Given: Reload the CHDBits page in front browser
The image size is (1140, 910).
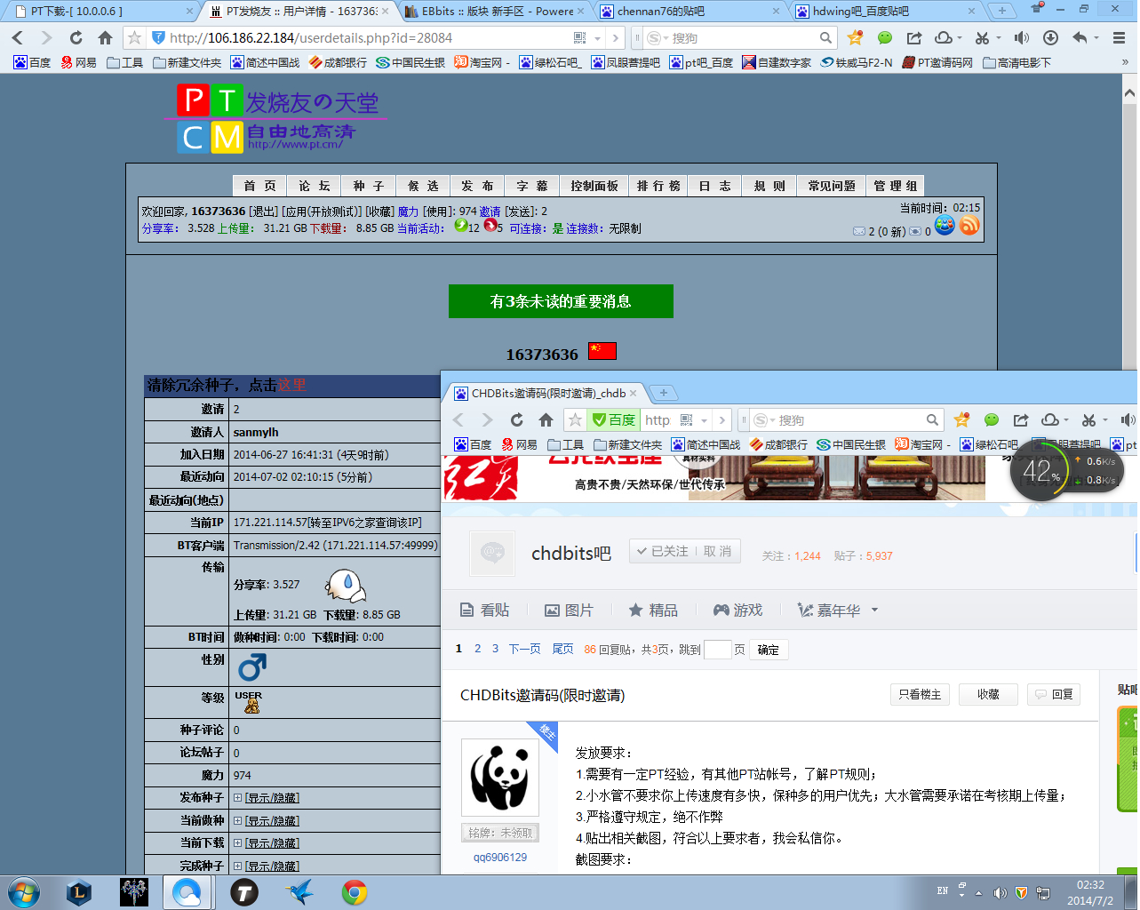Looking at the screenshot, I should click(x=517, y=420).
